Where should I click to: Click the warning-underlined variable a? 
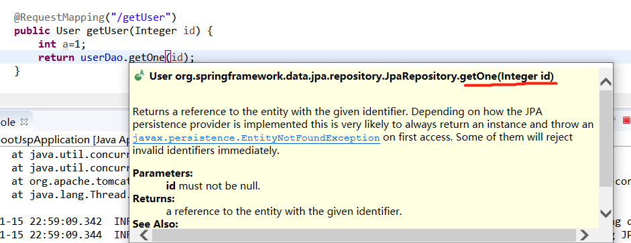click(65, 44)
